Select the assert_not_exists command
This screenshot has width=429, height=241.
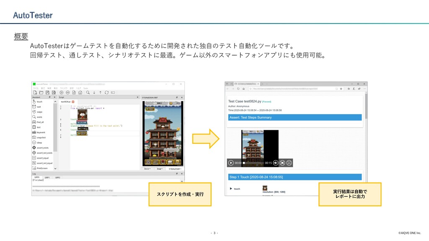tap(42, 153)
